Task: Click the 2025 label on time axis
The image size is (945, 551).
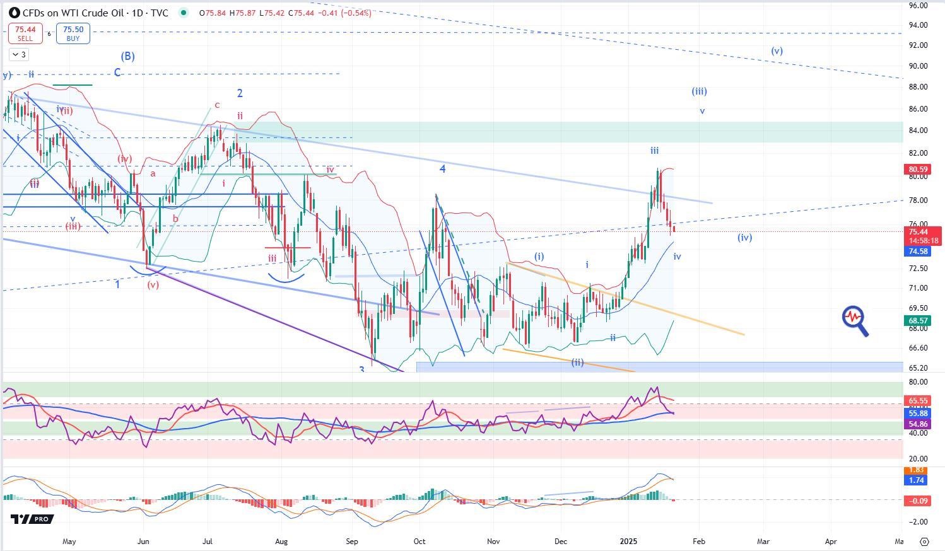Action: (x=629, y=542)
